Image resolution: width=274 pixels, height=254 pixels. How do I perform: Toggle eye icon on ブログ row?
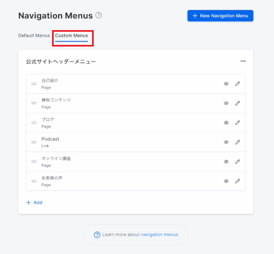click(x=226, y=123)
